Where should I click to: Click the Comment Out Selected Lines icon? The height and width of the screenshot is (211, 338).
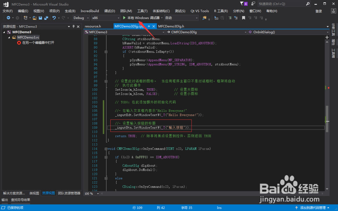point(230,18)
